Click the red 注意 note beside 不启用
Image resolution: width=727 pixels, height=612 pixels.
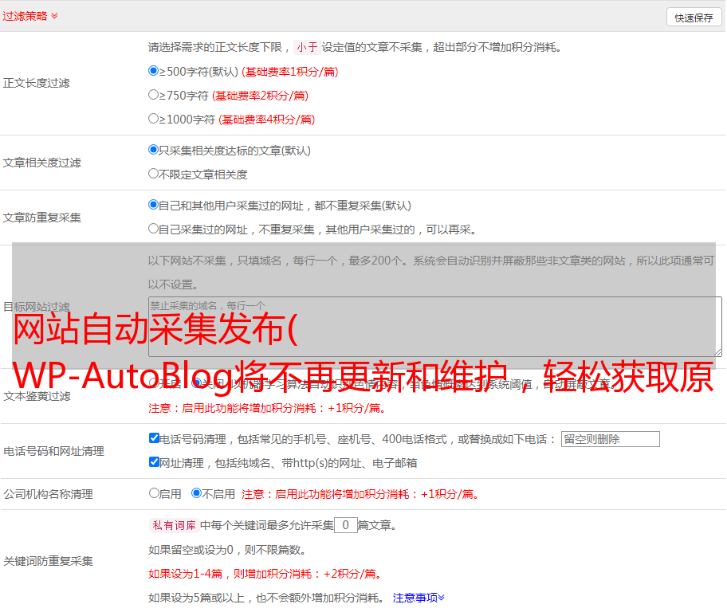[360, 494]
